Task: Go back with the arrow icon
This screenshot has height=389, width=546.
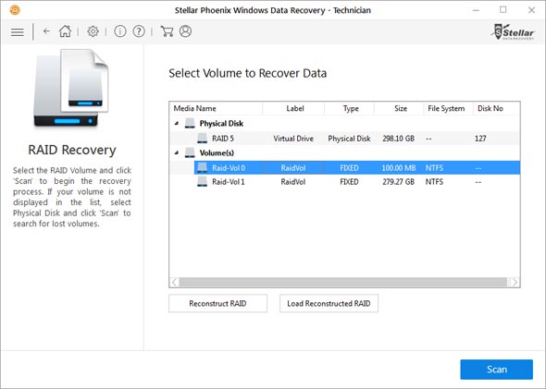Action: click(46, 31)
